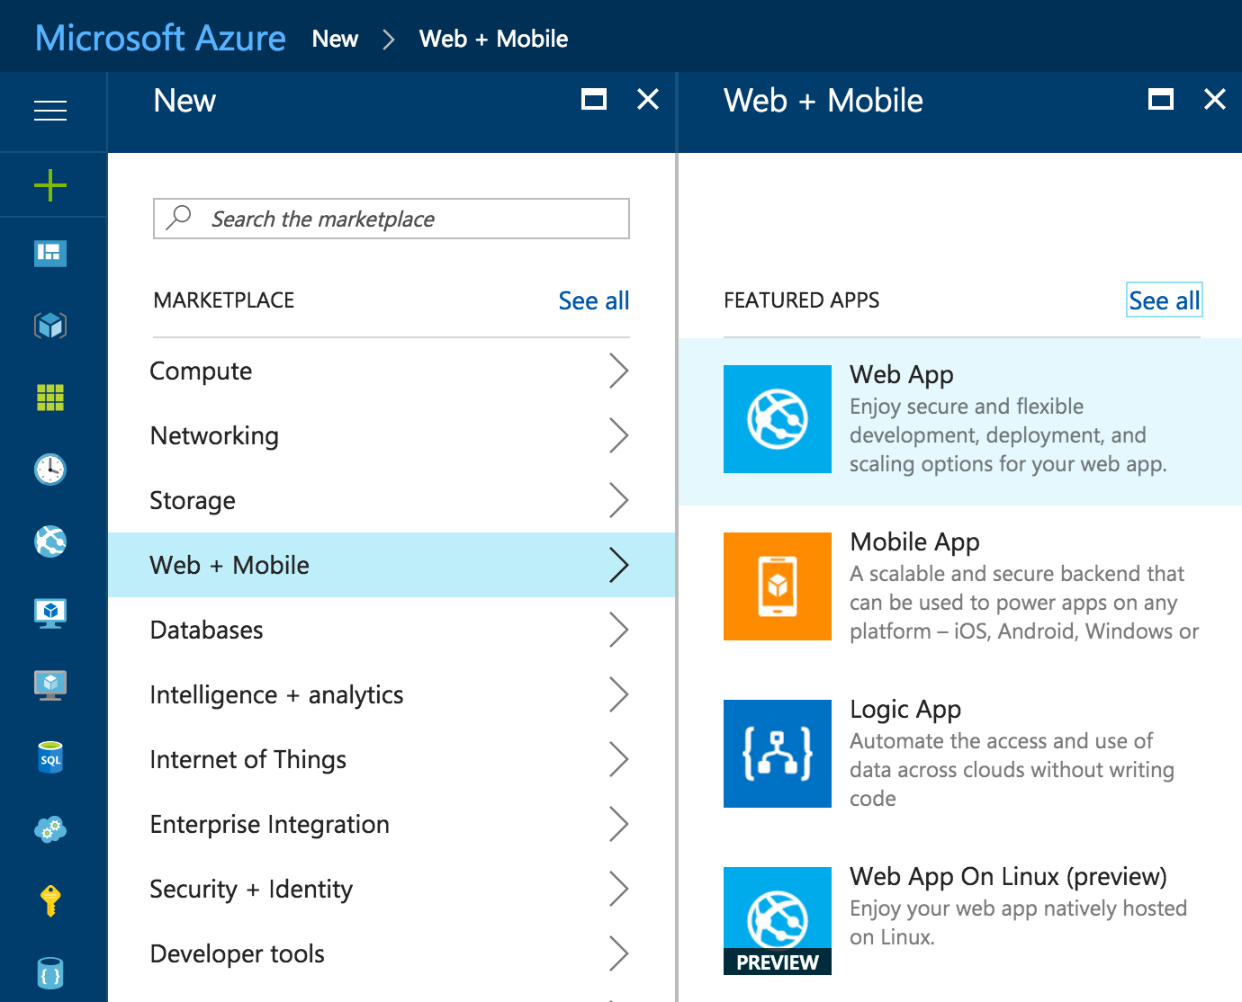Expand the Internet of Things chevron
This screenshot has width=1242, height=1002.
click(x=617, y=759)
